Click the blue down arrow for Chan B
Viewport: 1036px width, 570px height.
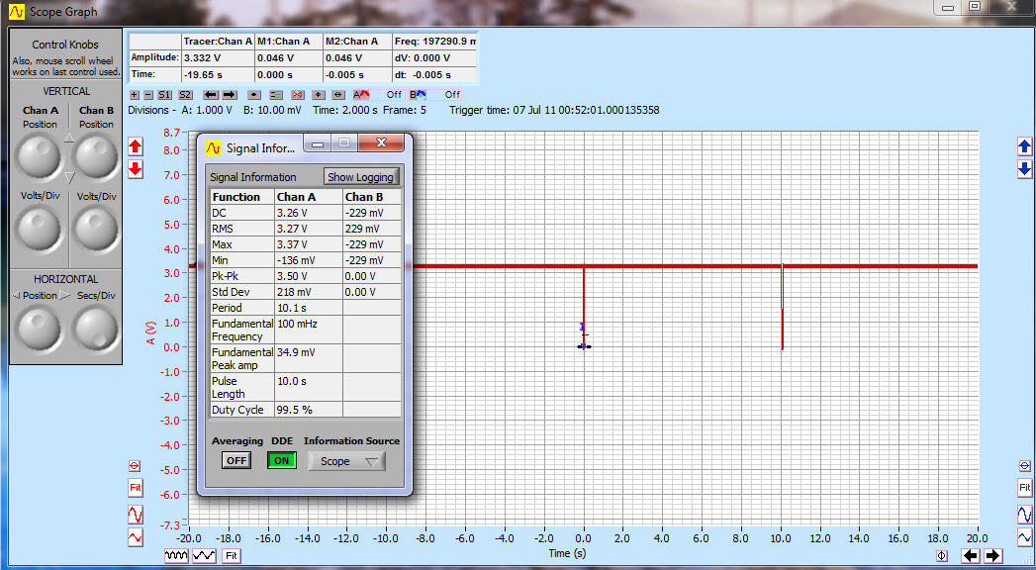point(1024,169)
